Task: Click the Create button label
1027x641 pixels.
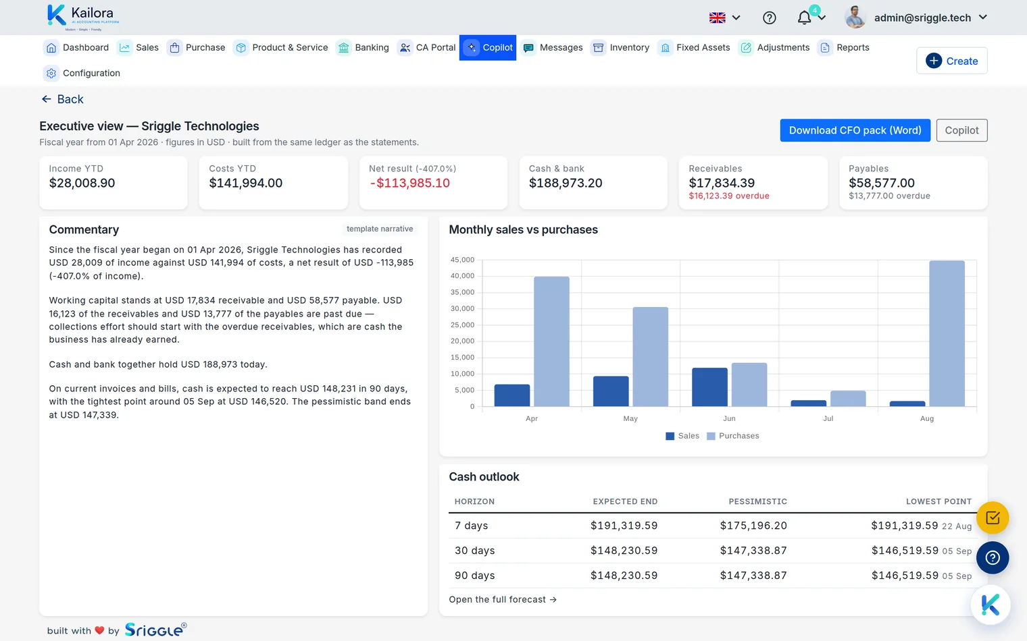Action: (962, 61)
